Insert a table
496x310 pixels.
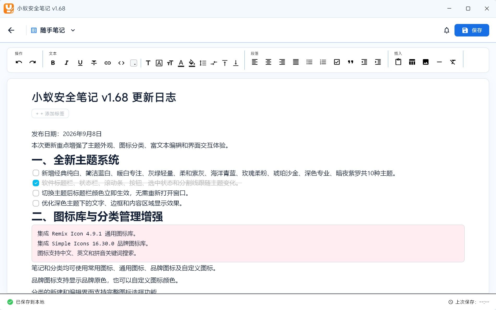click(412, 62)
